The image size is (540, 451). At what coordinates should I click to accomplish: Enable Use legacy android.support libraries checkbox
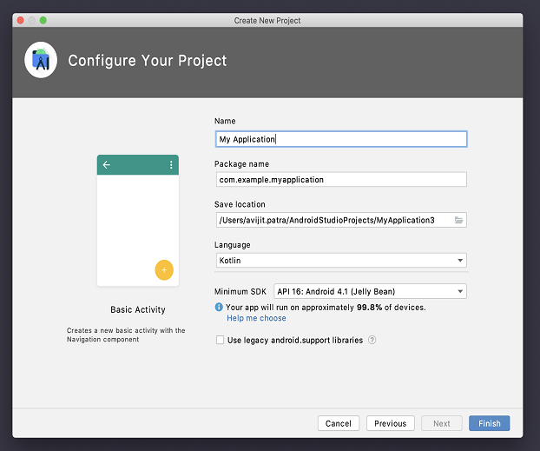click(x=220, y=340)
